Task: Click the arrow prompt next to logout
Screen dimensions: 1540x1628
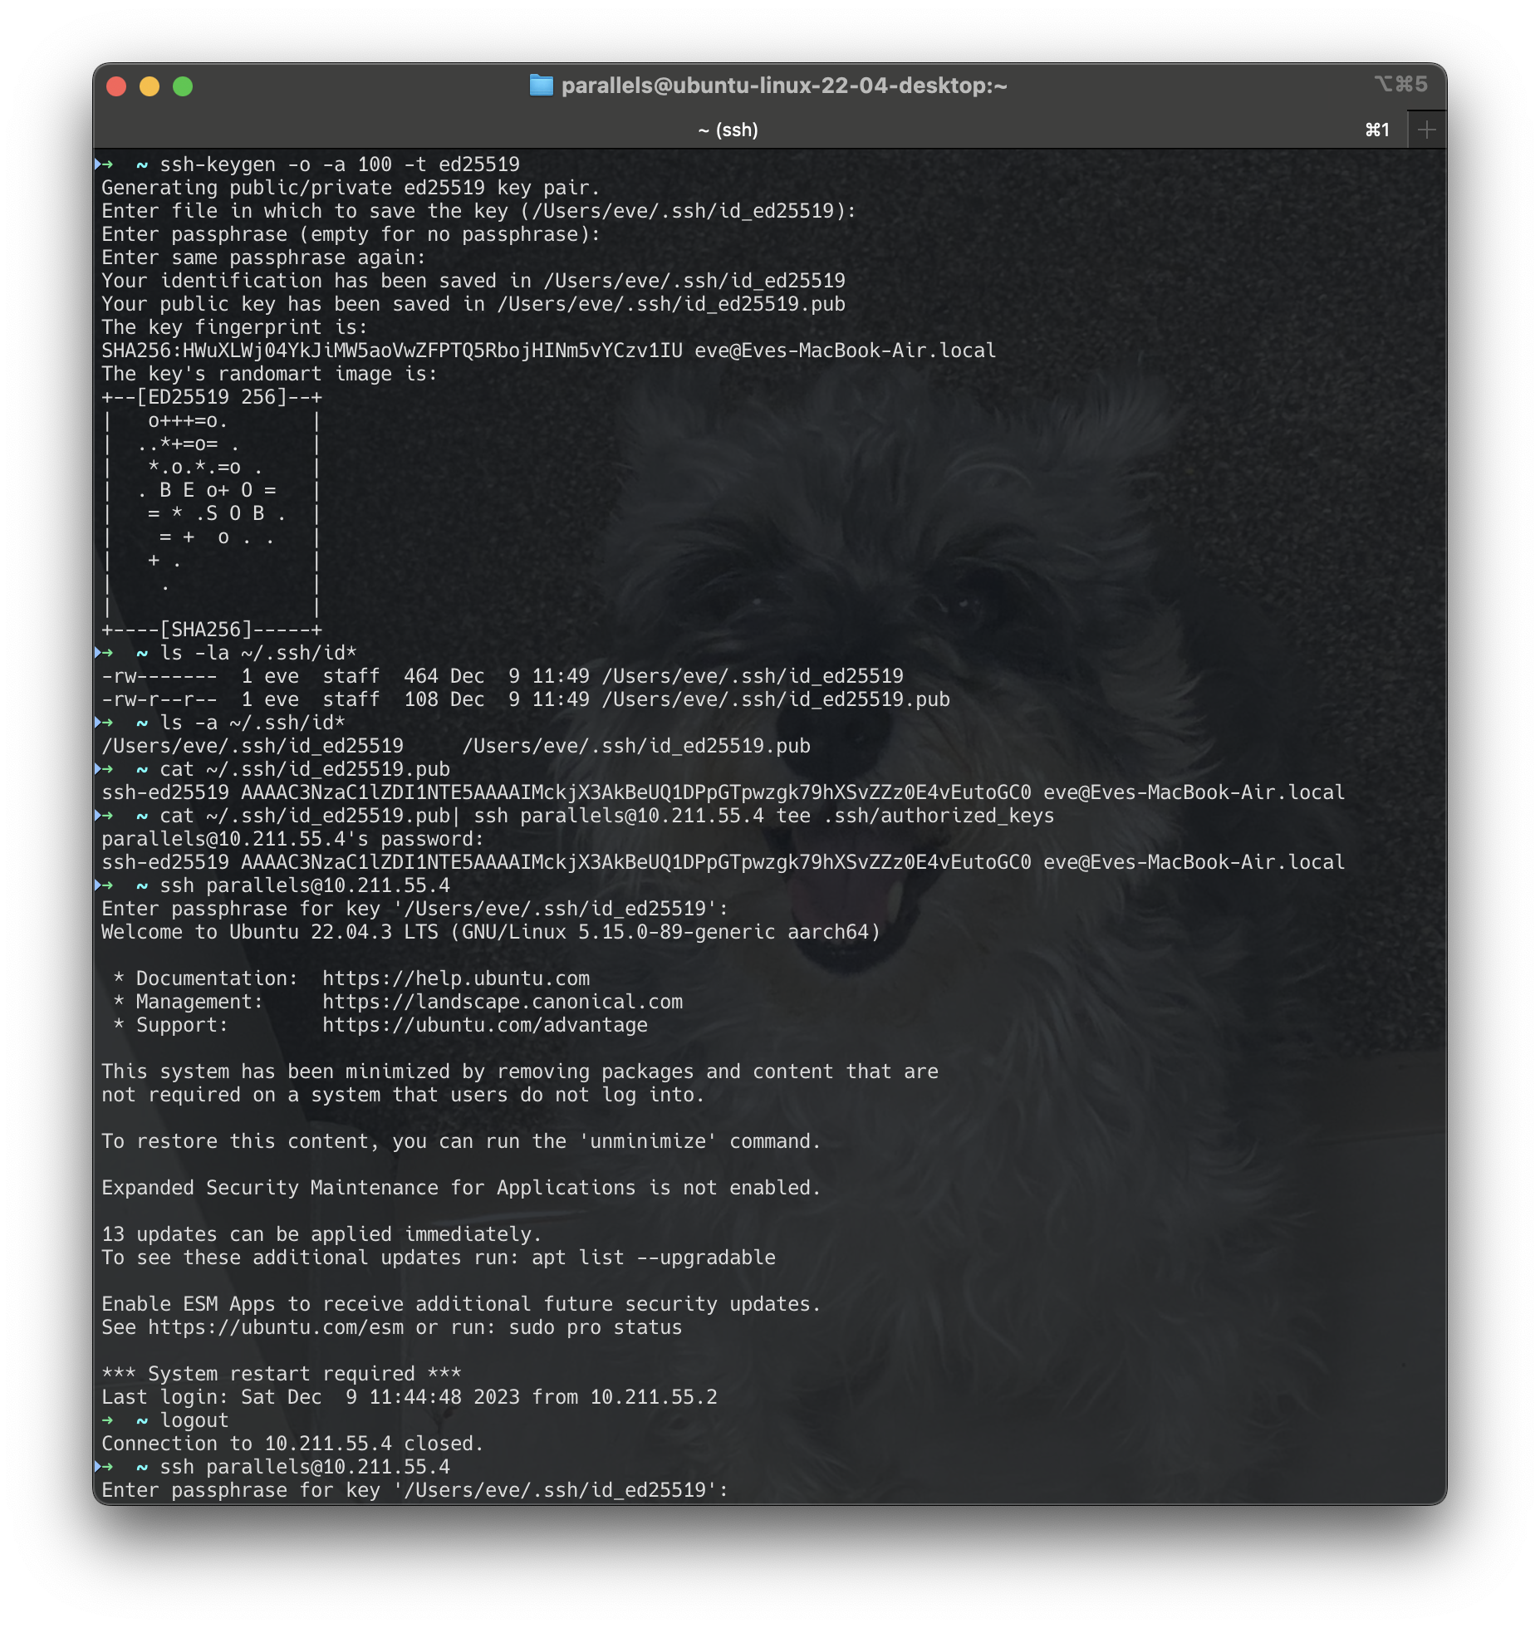Action: pyautogui.click(x=108, y=1420)
